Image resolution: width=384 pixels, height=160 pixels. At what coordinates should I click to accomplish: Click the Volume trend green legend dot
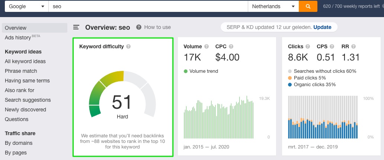tap(186, 71)
